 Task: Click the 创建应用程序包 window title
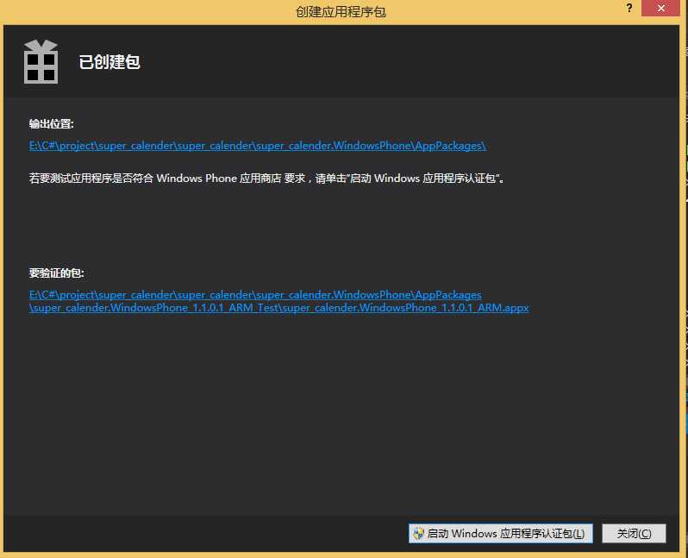(341, 11)
